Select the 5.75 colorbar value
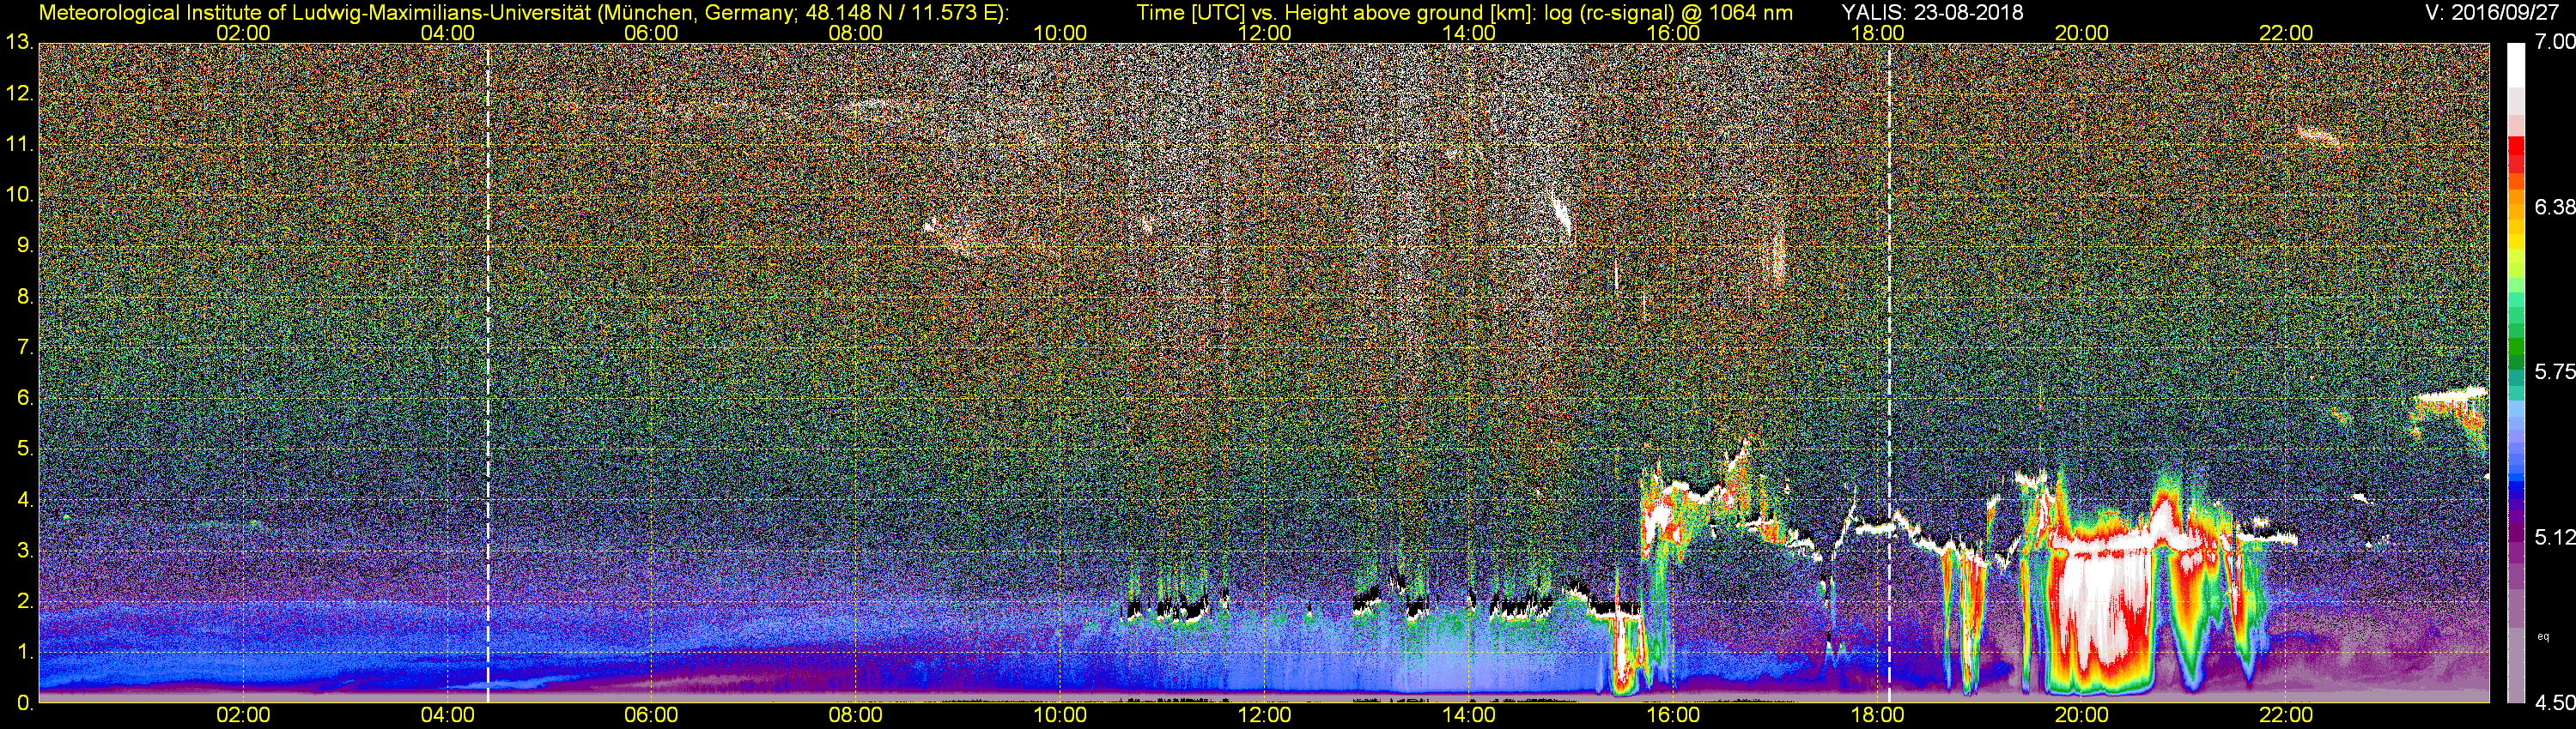This screenshot has height=729, width=2576. click(2554, 371)
